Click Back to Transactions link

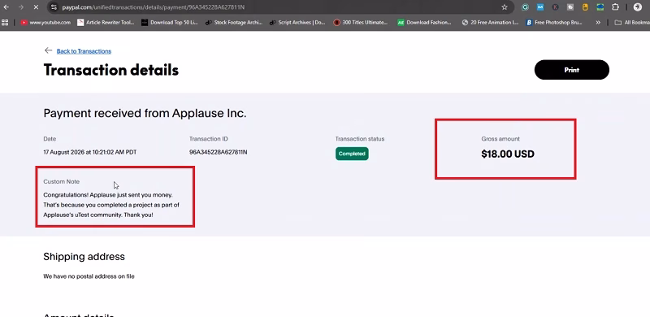[x=84, y=51]
